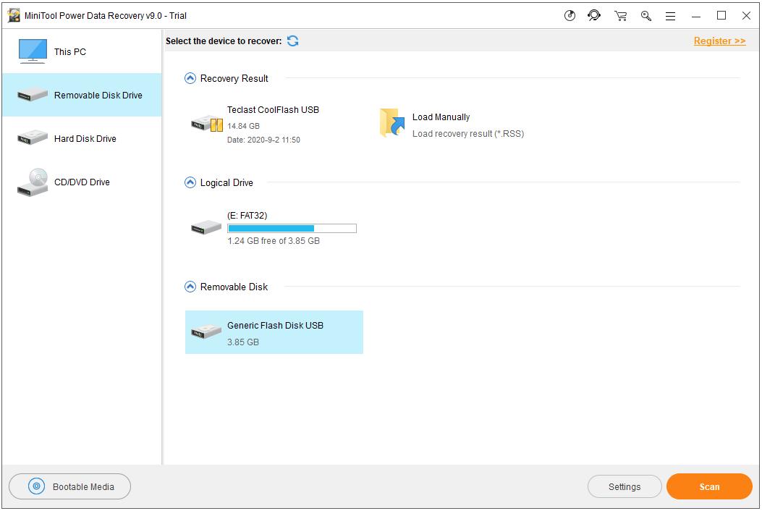Select the This PC tab

(82, 51)
